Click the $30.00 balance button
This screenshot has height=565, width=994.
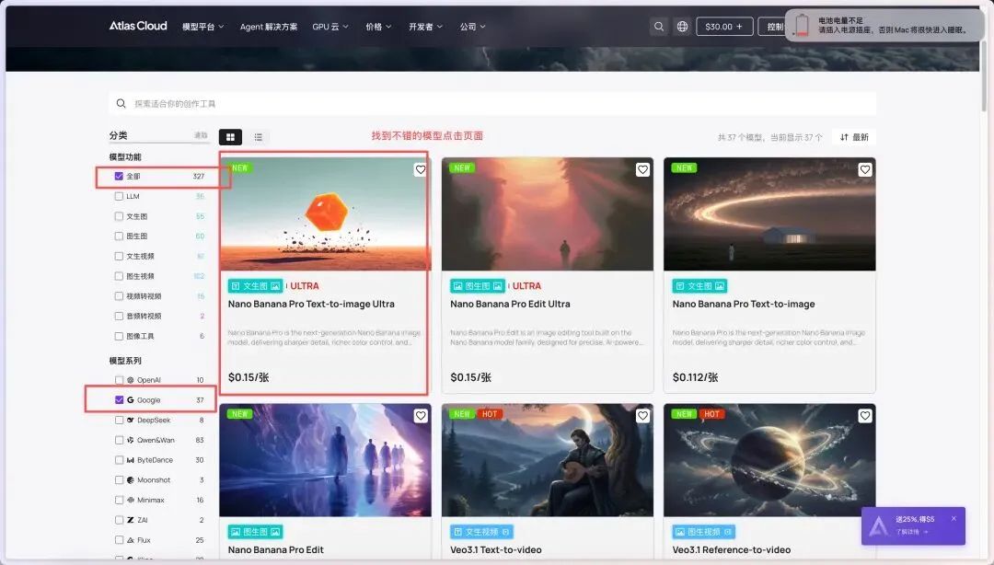pos(724,27)
